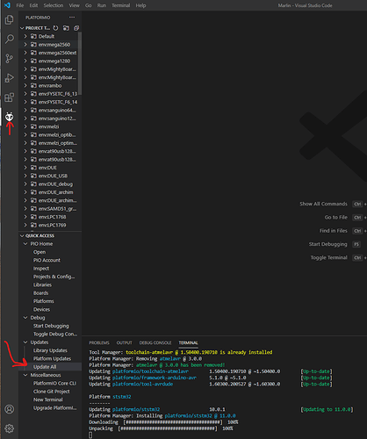Viewport: 367px width, 439px height.
Task: Open the Help menu
Action: [x=140, y=5]
